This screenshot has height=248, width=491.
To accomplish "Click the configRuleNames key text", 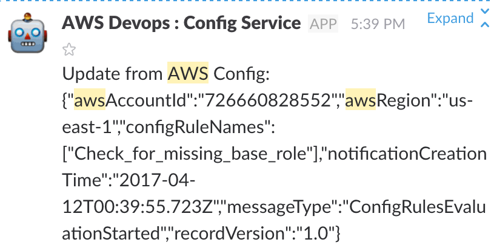I will 196,127.
